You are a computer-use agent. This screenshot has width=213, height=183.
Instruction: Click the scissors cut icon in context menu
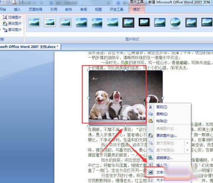tap(150, 107)
